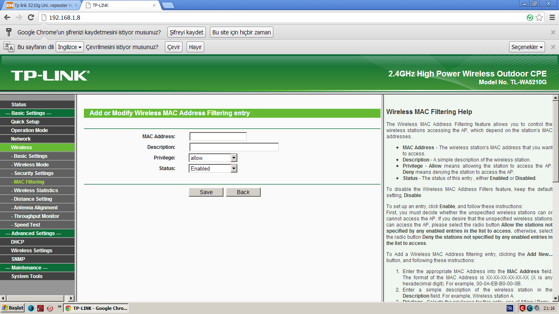
Task: Open Speed Test submenu
Action: pyautogui.click(x=37, y=225)
